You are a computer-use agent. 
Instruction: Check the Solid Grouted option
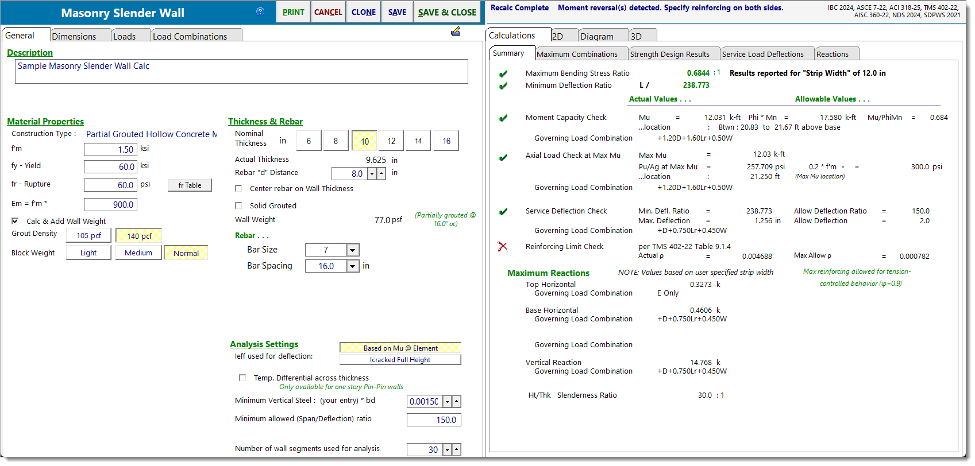tap(238, 205)
